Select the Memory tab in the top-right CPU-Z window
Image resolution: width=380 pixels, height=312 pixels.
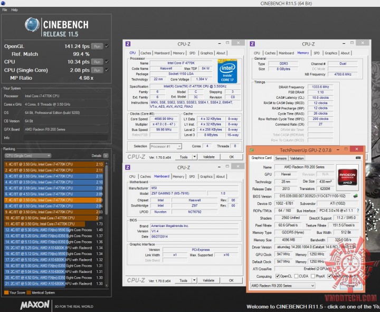pyautogui.click(x=303, y=53)
